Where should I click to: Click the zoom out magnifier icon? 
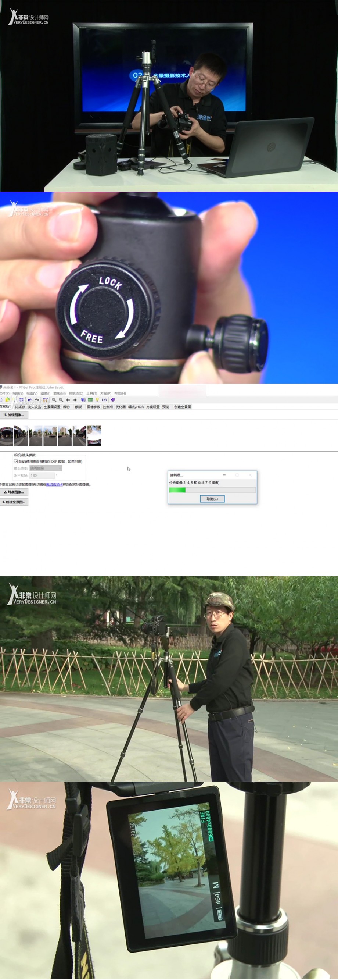(61, 400)
